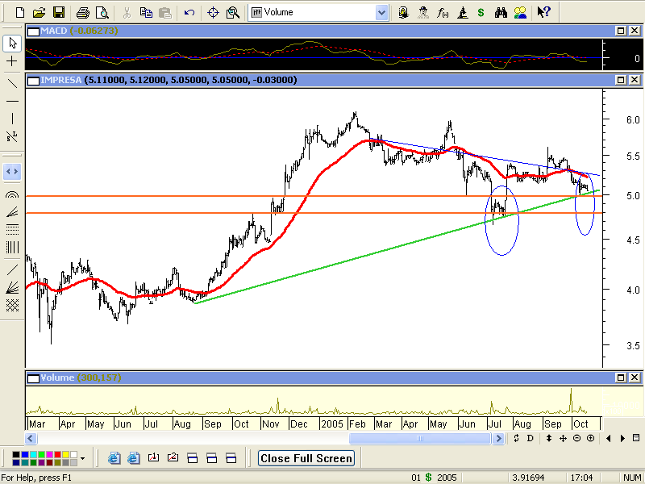The width and height of the screenshot is (645, 484).
Task: Click the zoom box magnifier icon
Action: [x=233, y=13]
